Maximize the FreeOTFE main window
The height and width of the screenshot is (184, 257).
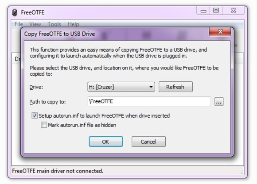(x=216, y=11)
